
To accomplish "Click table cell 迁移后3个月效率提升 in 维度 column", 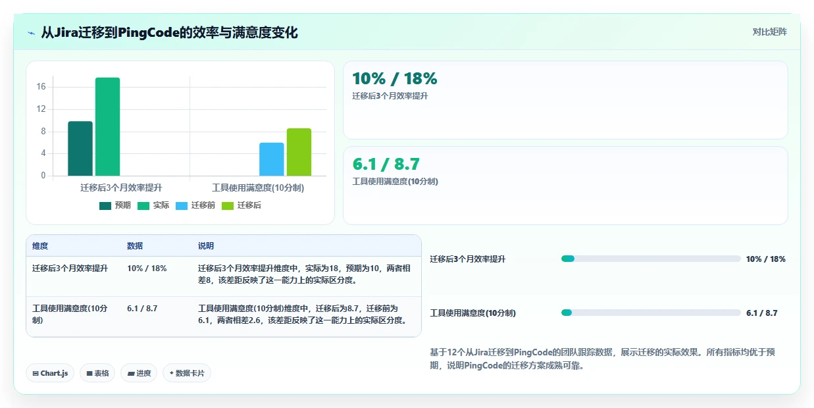I will coord(70,268).
